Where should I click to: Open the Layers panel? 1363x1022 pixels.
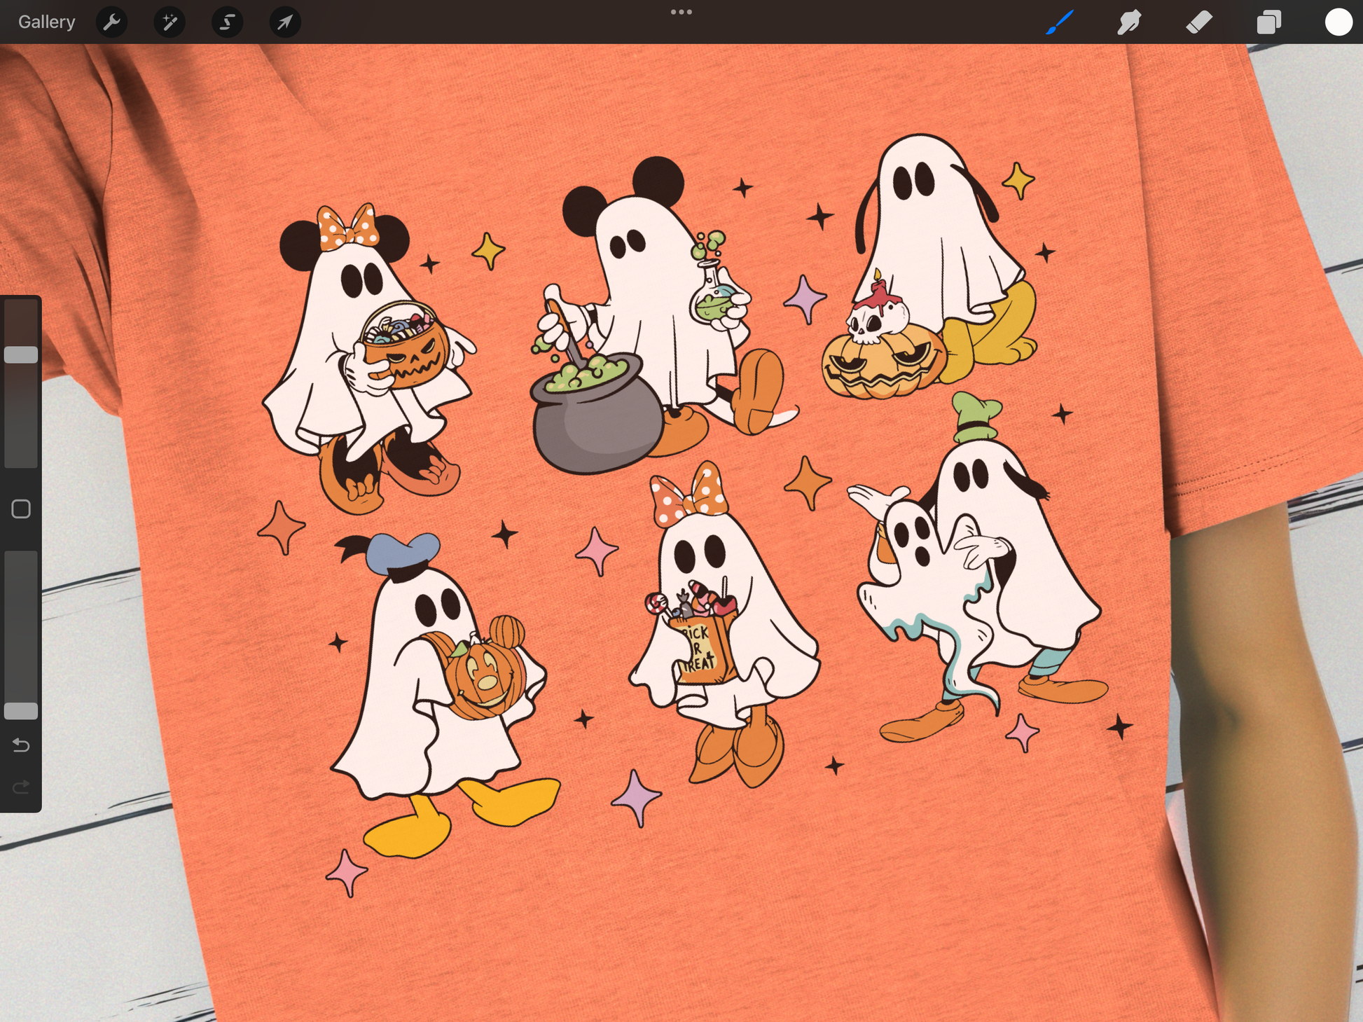(x=1268, y=22)
